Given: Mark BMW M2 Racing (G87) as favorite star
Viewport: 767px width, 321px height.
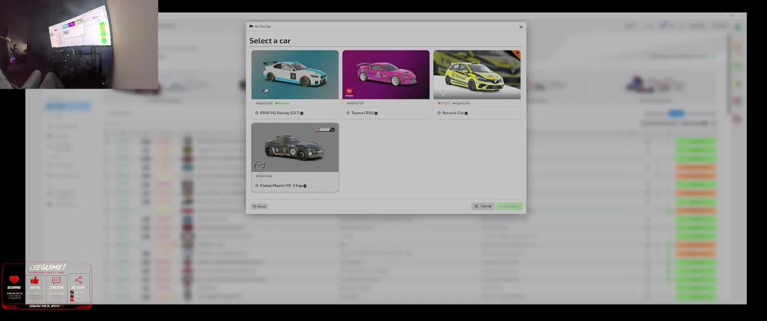Looking at the screenshot, I should (257, 113).
